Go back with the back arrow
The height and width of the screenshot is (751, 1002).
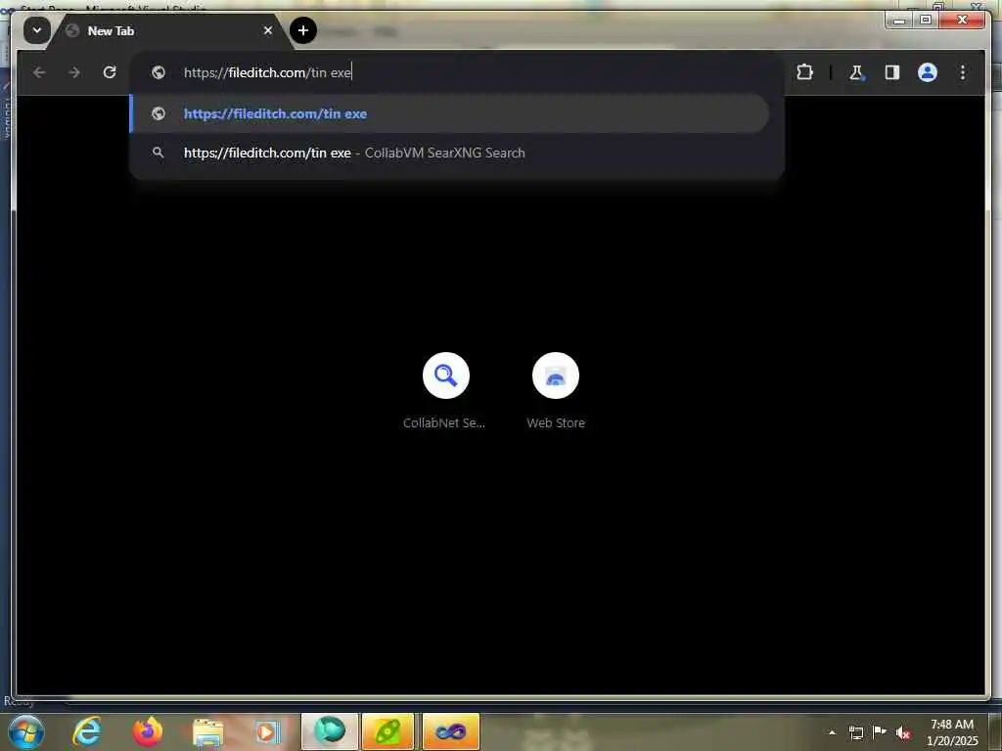coord(39,72)
